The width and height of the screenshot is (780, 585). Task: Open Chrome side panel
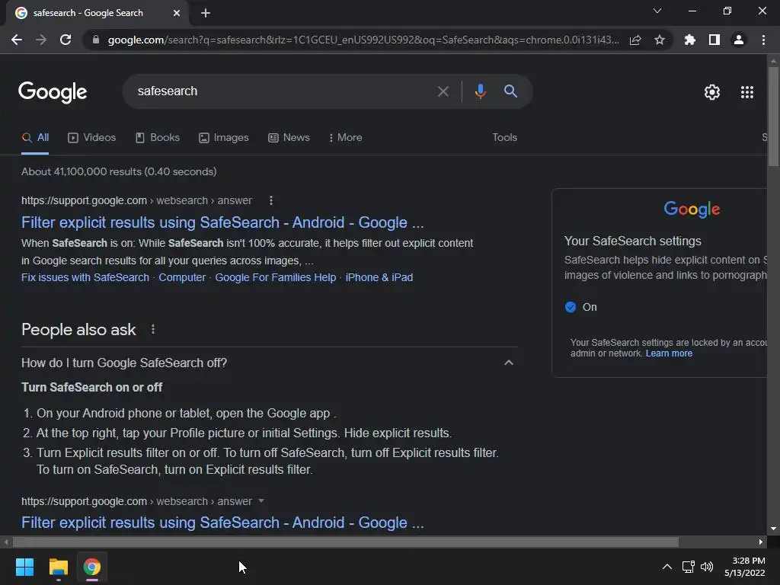(x=714, y=40)
